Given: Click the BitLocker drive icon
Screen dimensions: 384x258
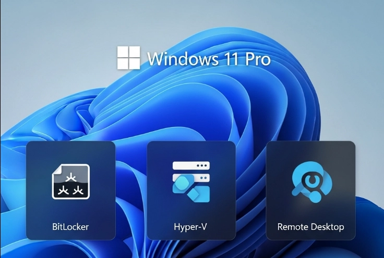Looking at the screenshot, I should point(71,182).
